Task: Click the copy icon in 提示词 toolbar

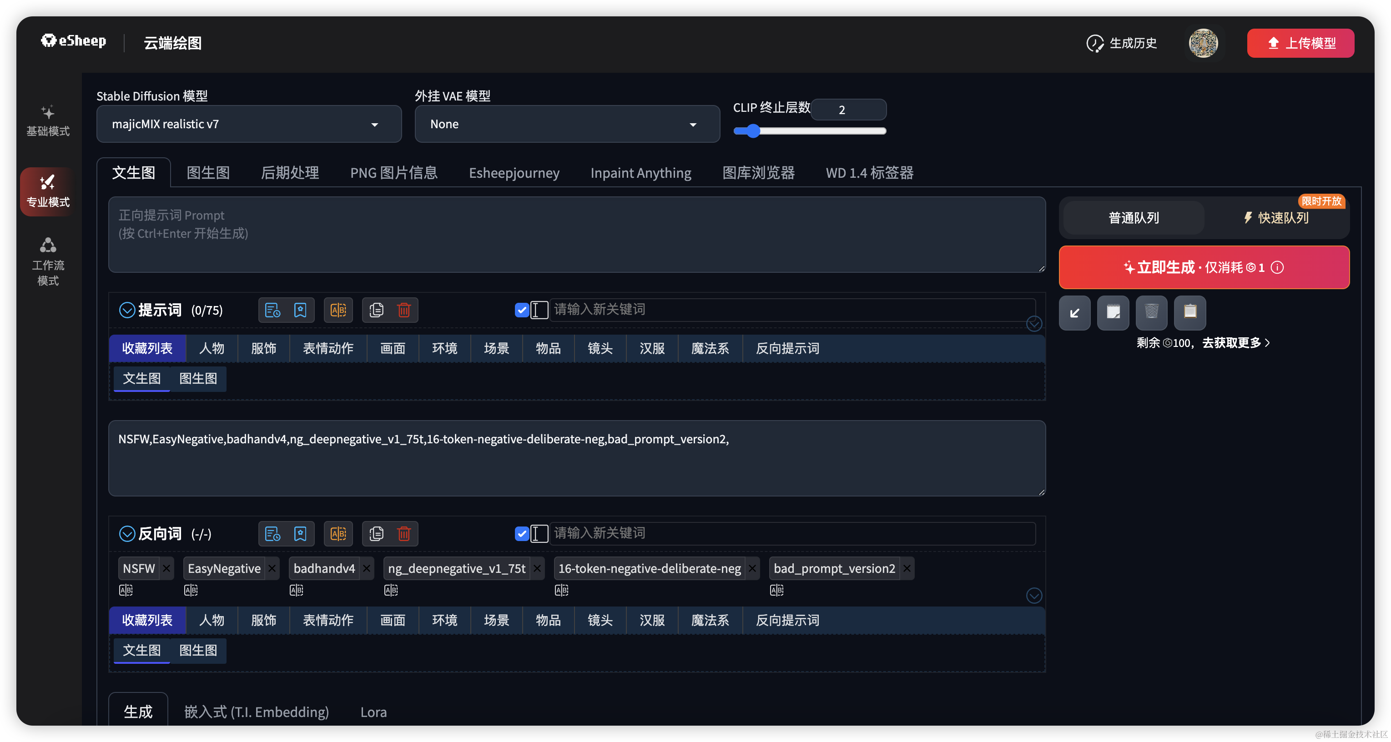Action: 376,310
